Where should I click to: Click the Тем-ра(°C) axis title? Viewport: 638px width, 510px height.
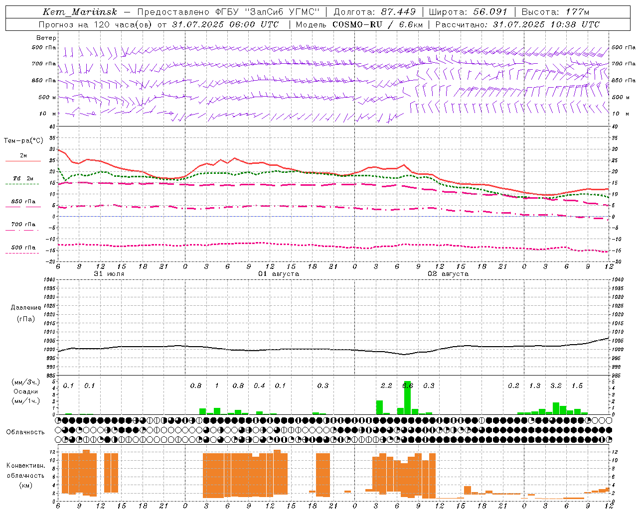[23, 141]
